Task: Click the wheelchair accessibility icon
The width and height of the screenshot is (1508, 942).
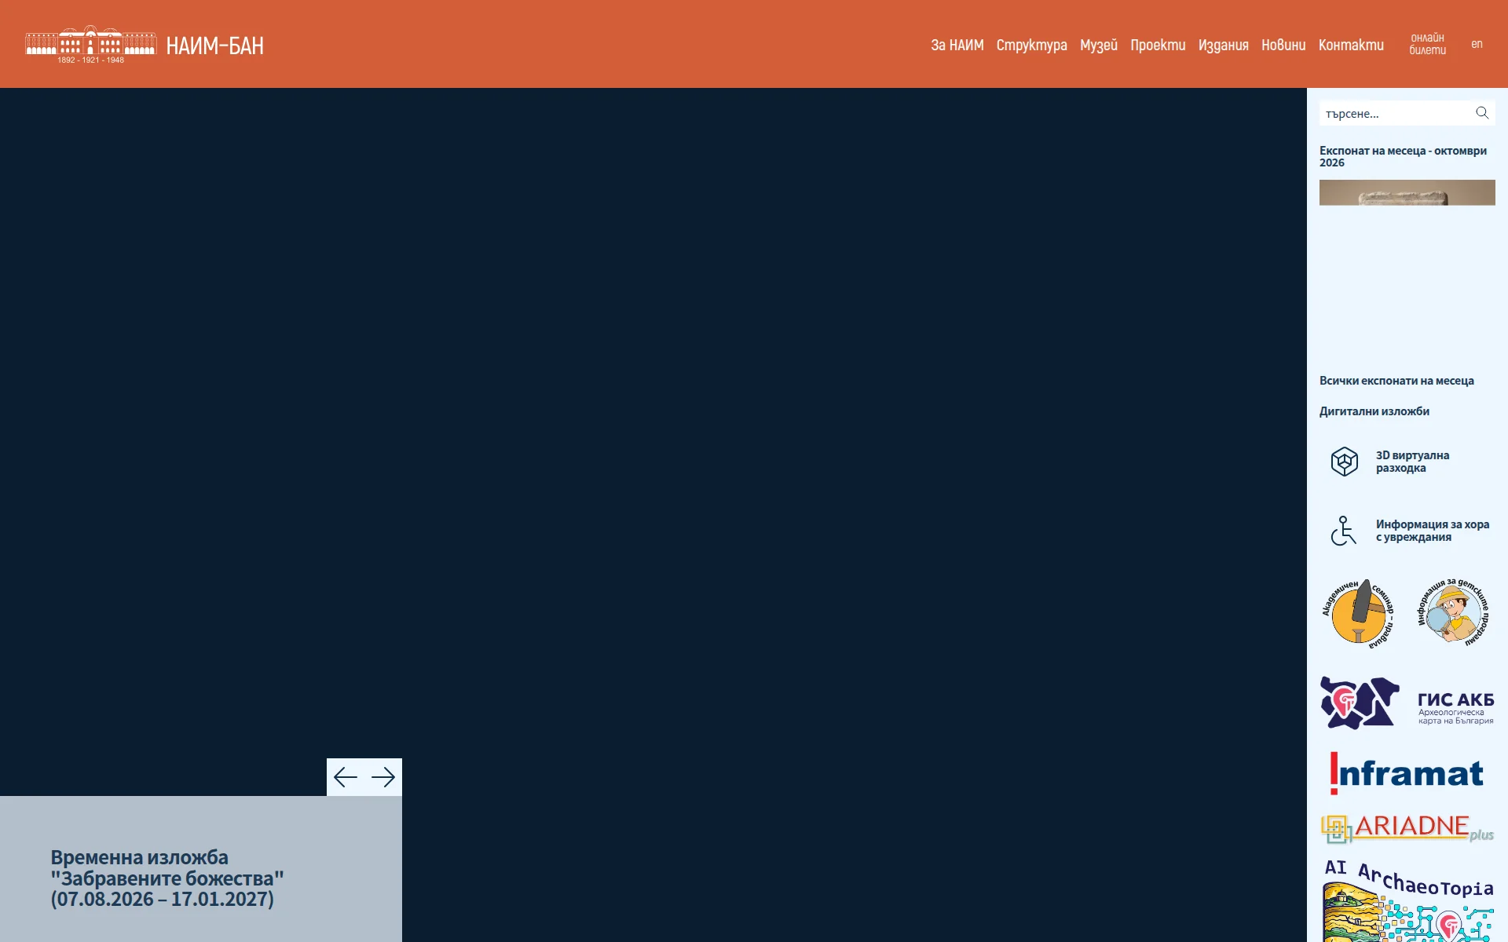Action: coord(1344,531)
